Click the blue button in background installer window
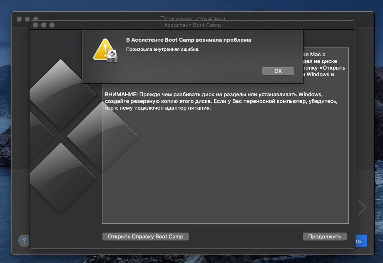This screenshot has width=383, height=263. pyautogui.click(x=361, y=241)
